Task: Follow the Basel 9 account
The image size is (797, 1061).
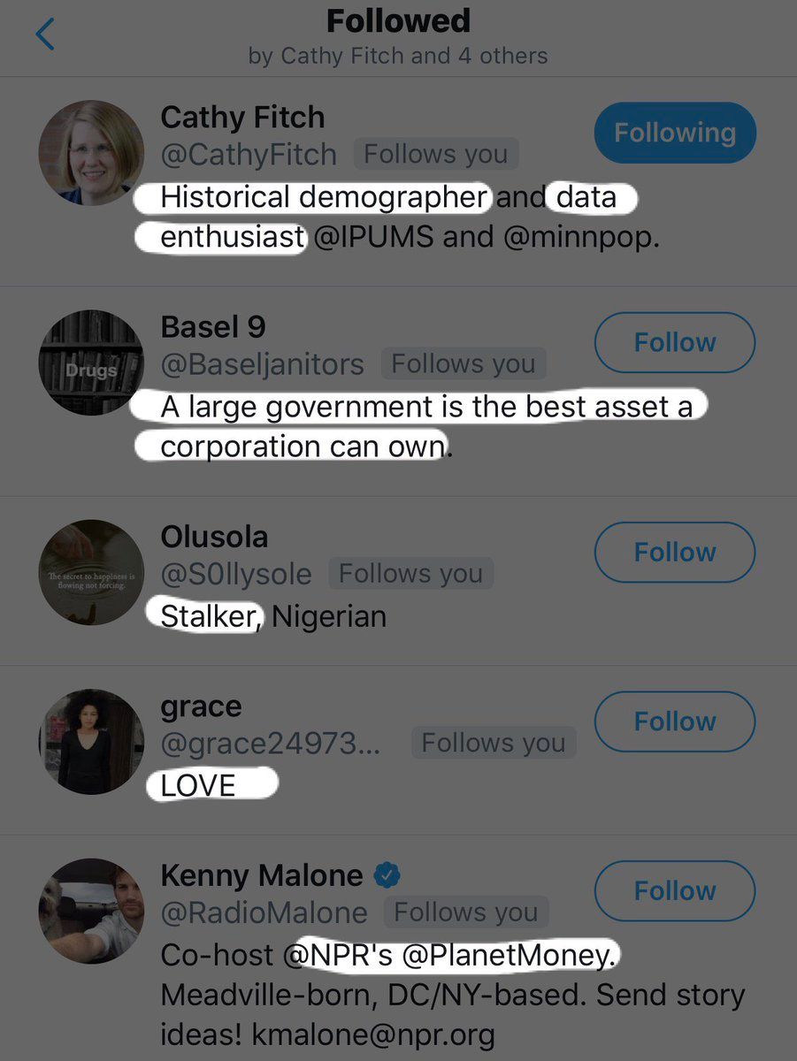Action: 675,343
